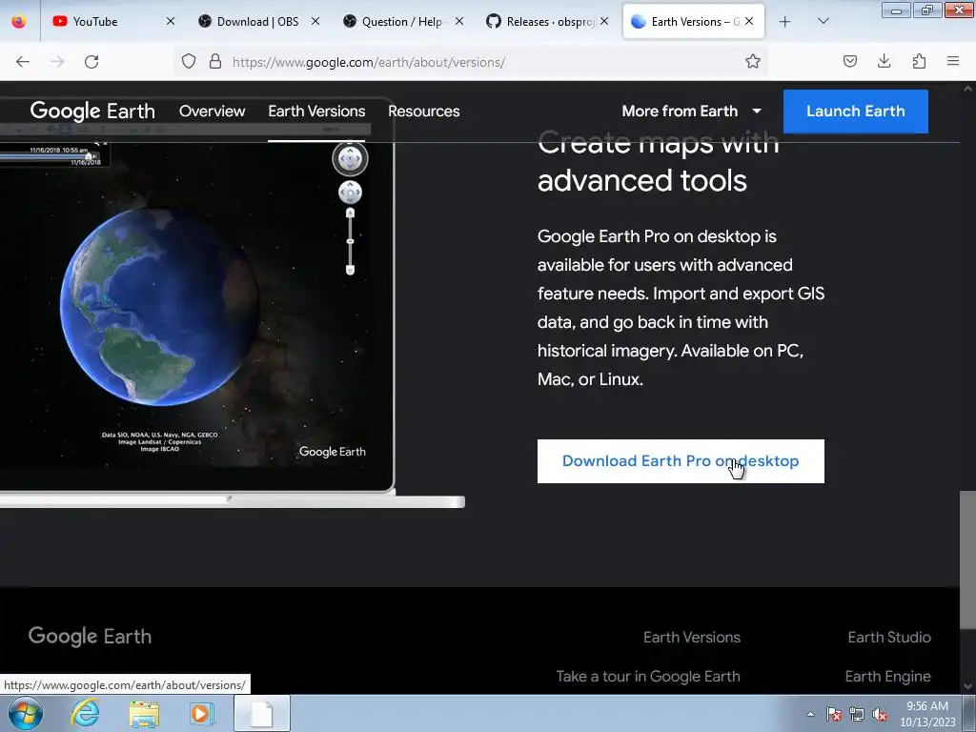Open the Resources nav item
976x732 pixels.
[x=424, y=111]
